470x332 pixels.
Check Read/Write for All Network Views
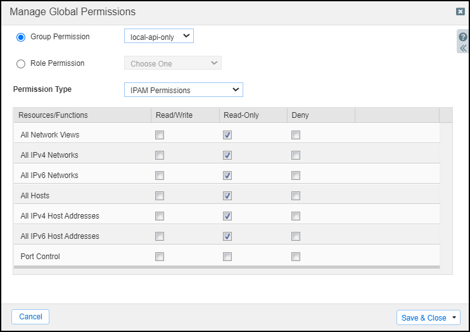[160, 135]
